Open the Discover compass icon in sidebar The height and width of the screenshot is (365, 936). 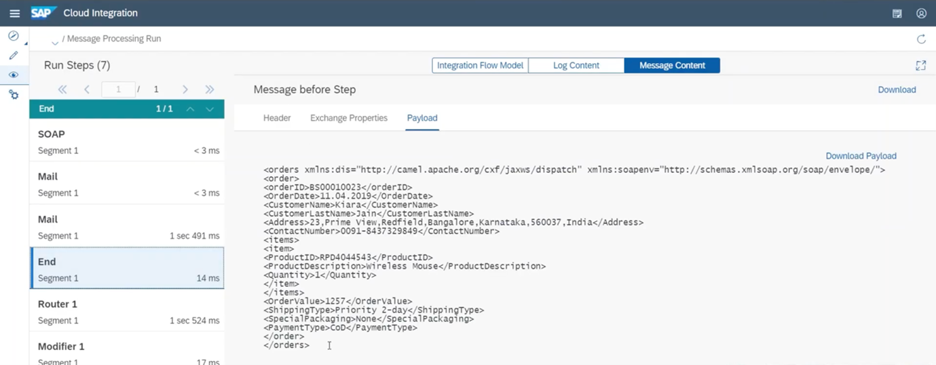14,36
